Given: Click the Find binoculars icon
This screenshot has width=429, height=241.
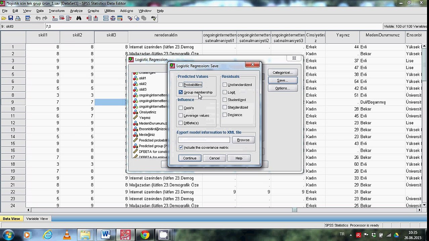Looking at the screenshot, I should pyautogui.click(x=79, y=18).
